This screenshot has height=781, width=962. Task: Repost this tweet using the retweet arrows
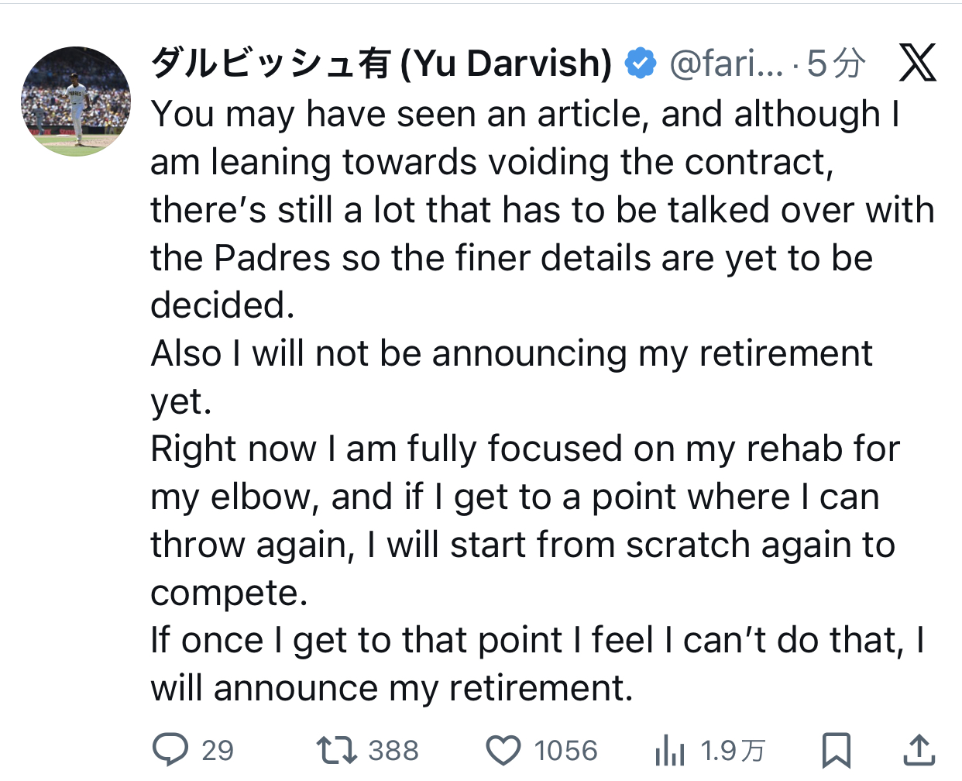[336, 750]
